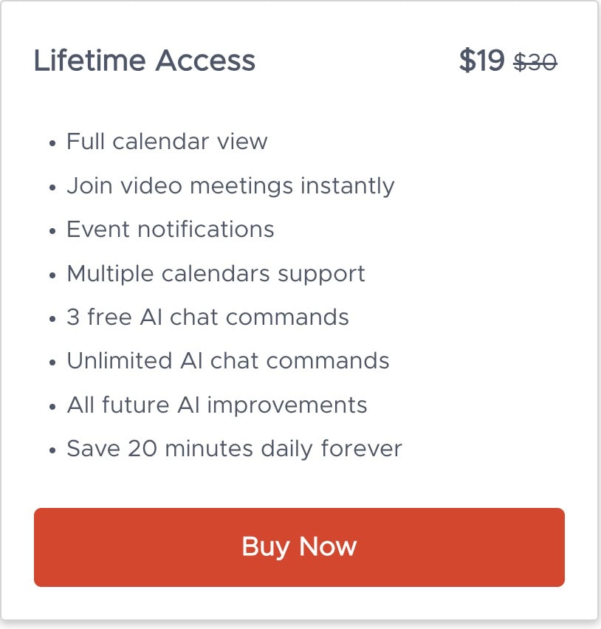Image resolution: width=601 pixels, height=629 pixels.
Task: Click the Event notifications feature text
Action: tap(171, 230)
